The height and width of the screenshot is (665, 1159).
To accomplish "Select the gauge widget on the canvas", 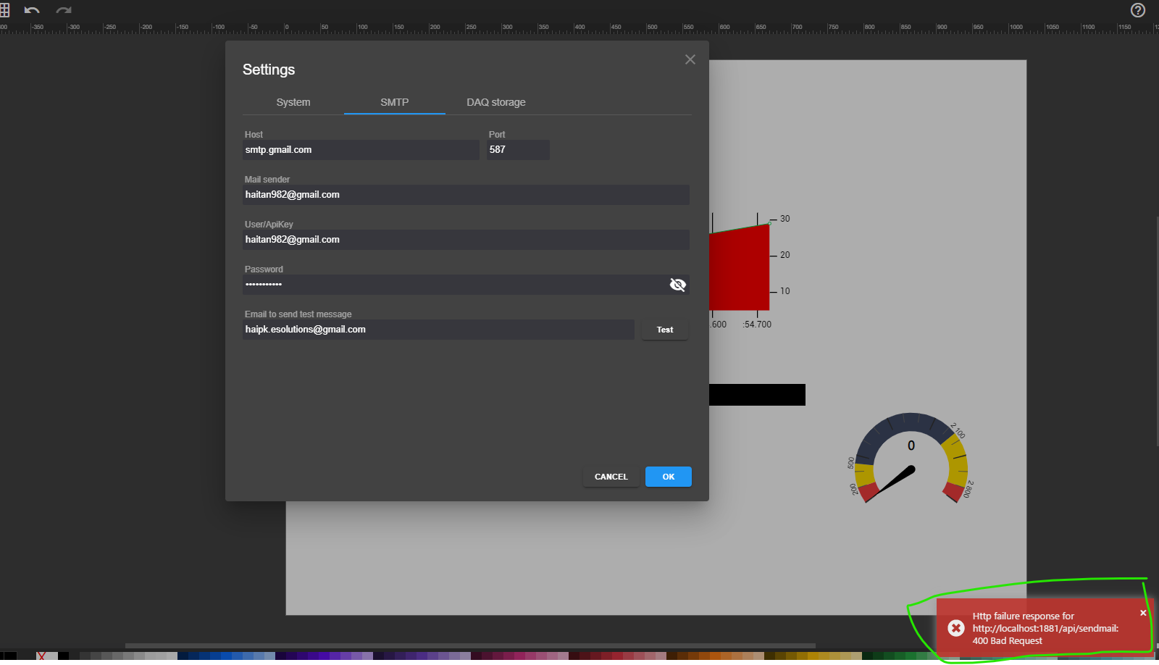I will click(x=911, y=458).
